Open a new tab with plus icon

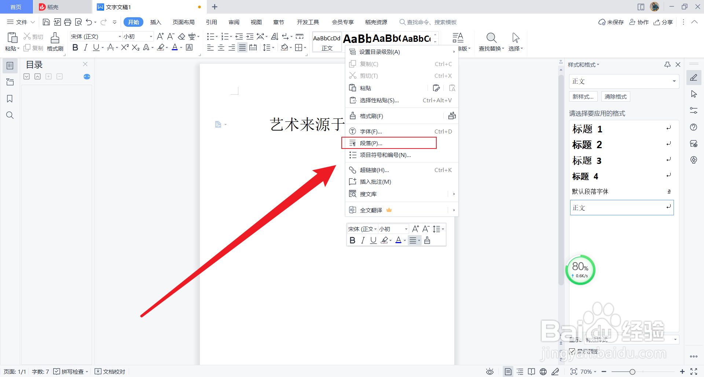tap(215, 7)
